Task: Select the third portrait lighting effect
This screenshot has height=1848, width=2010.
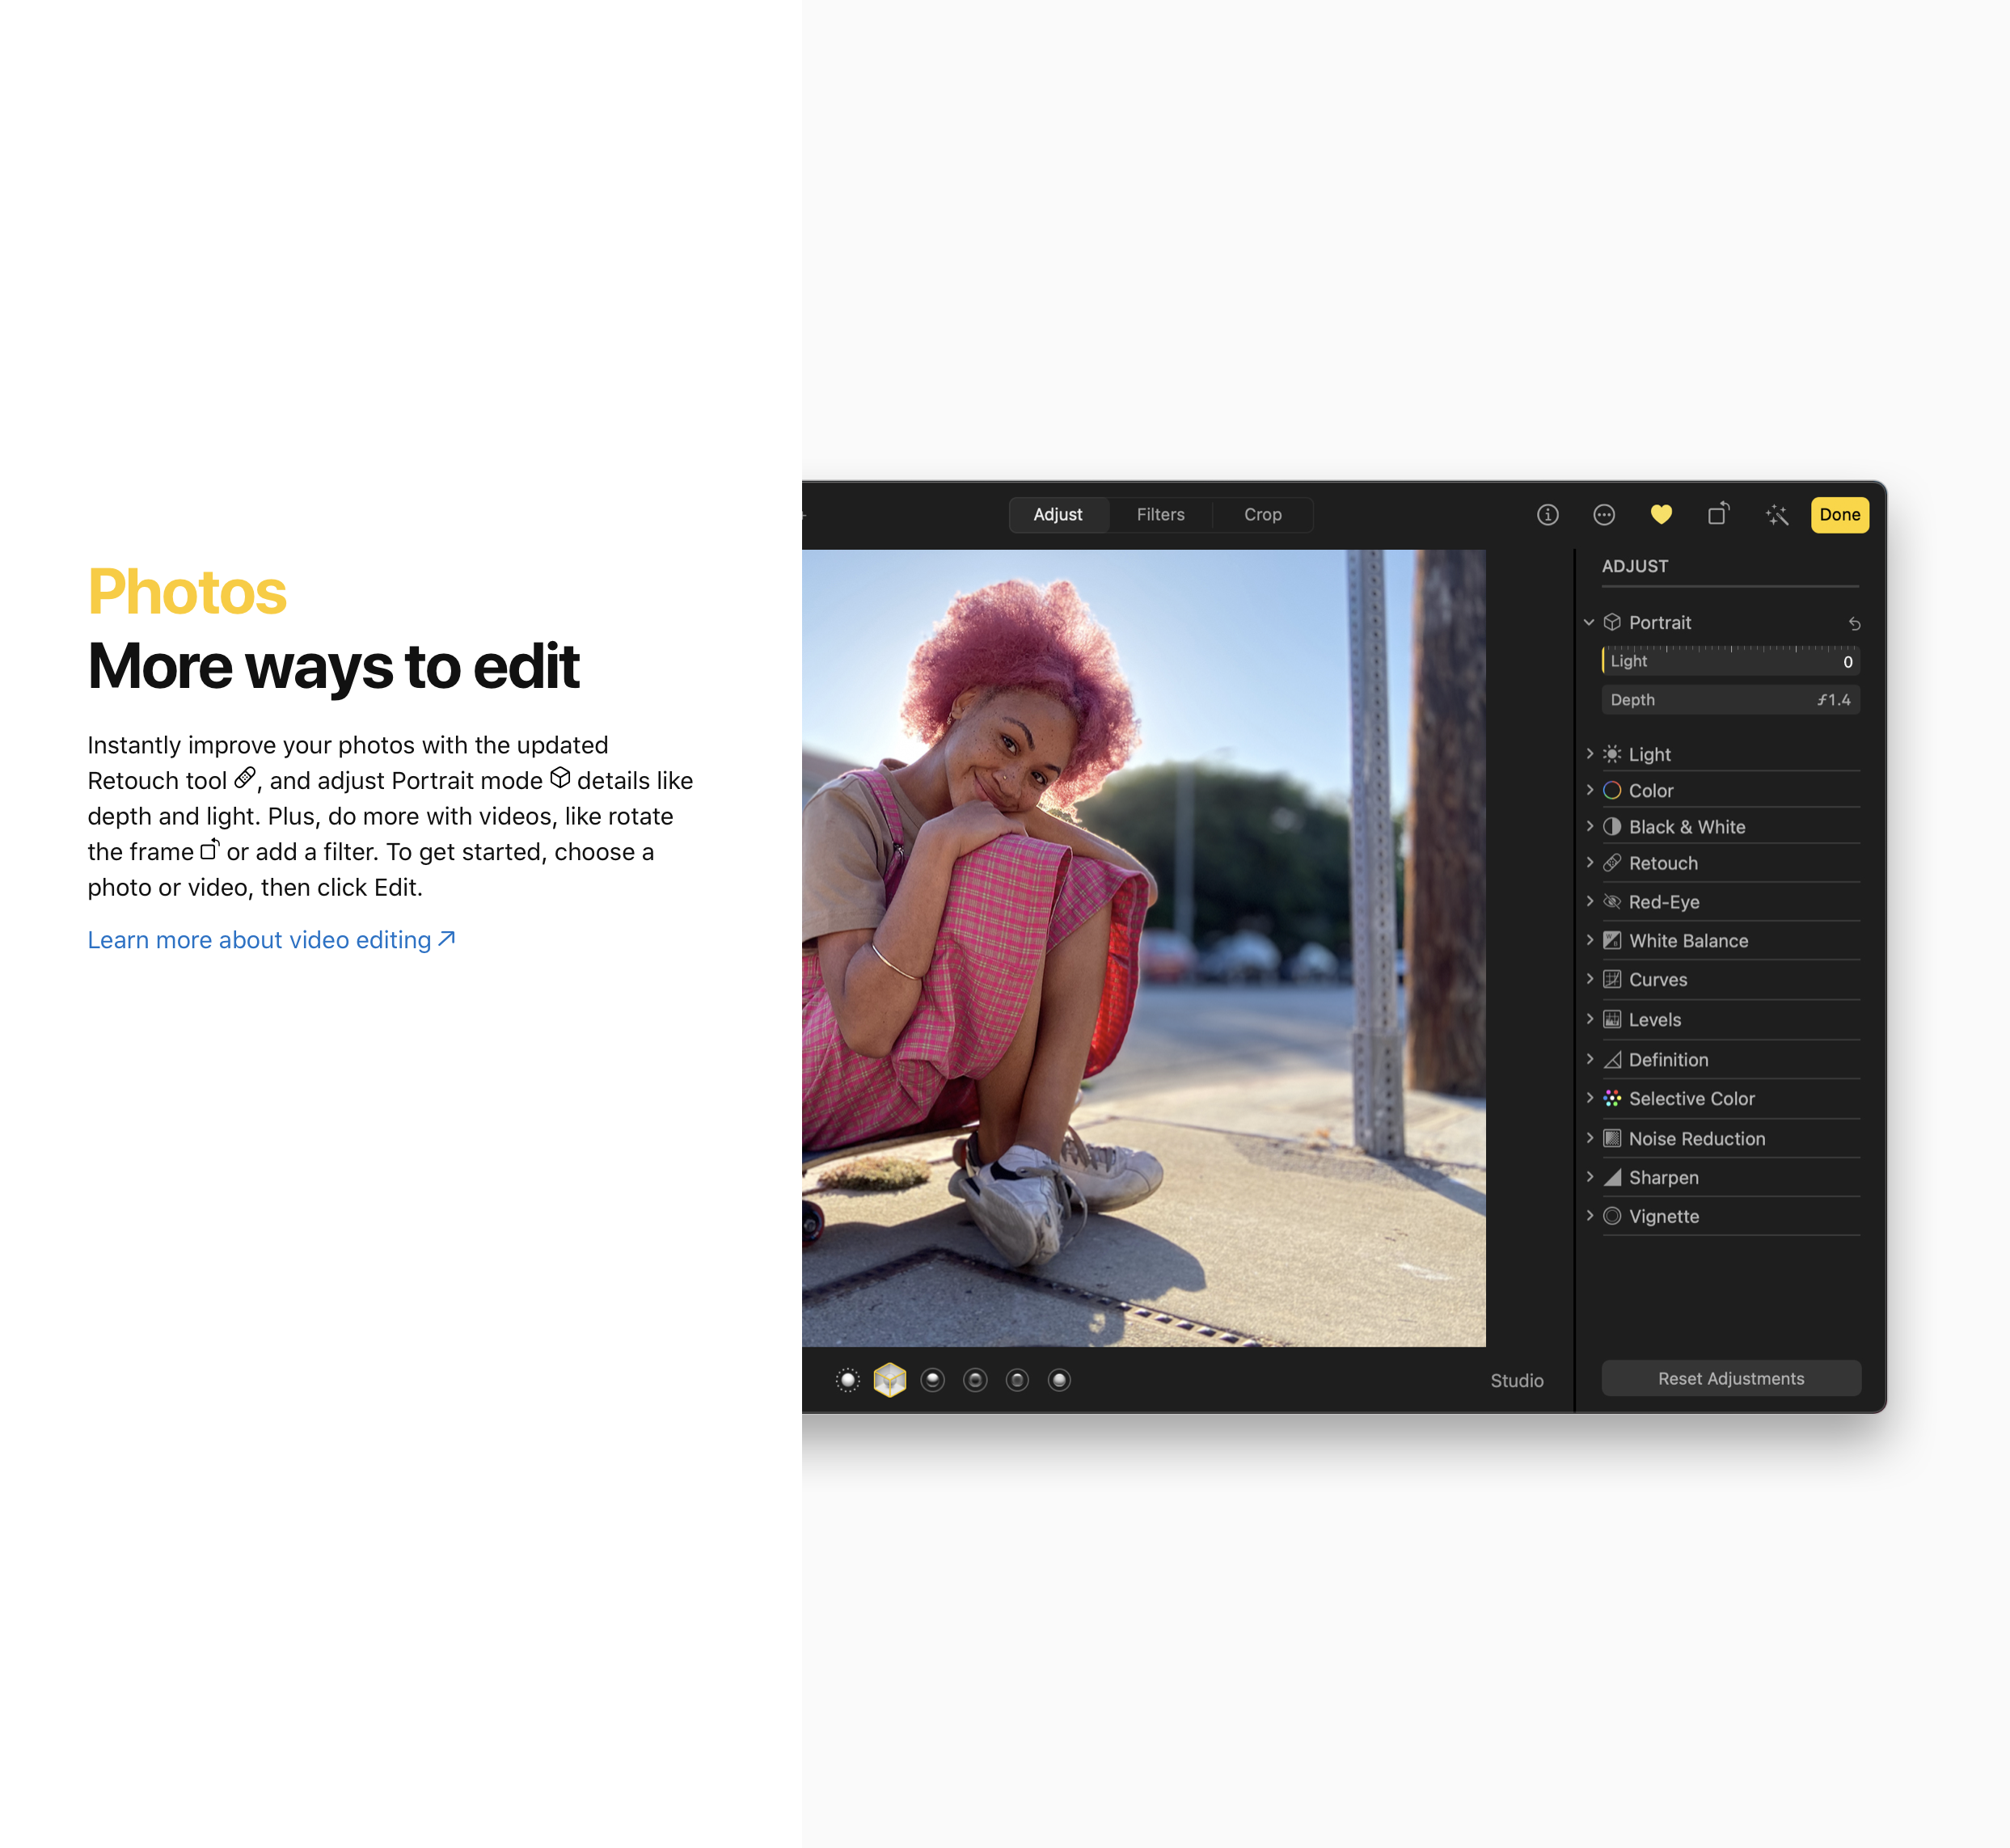Action: 932,1380
